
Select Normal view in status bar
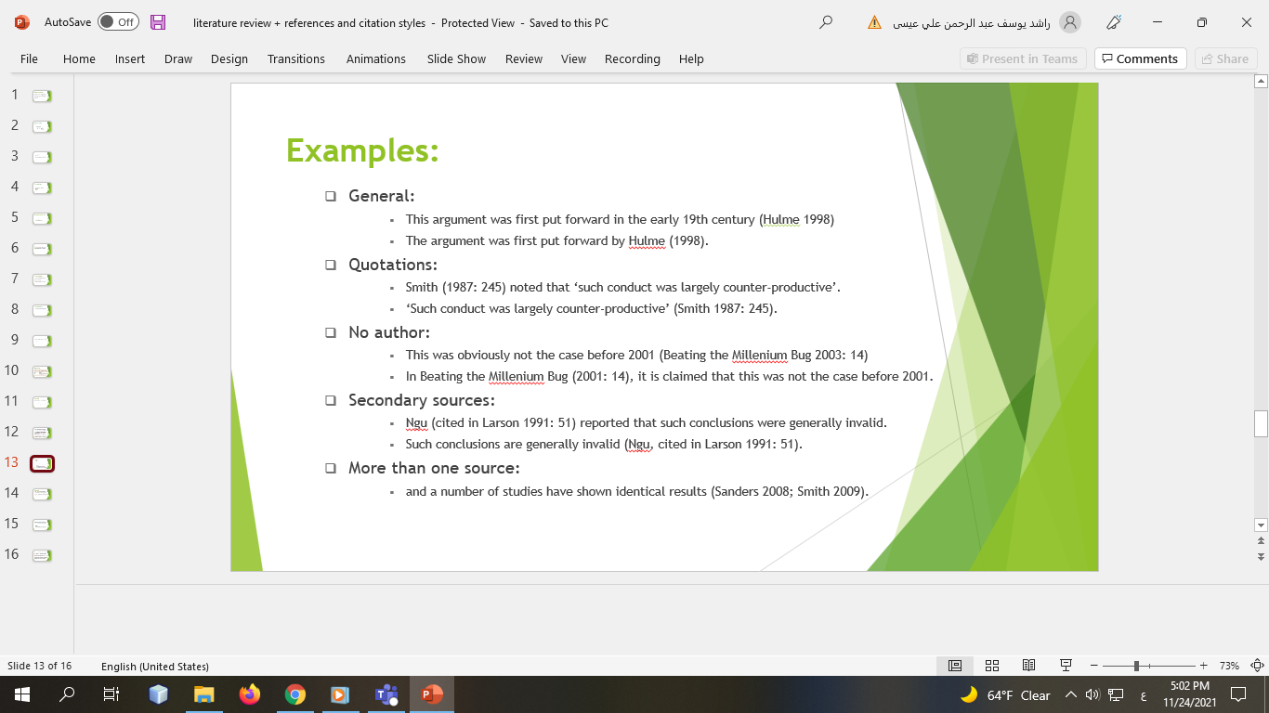[954, 665]
